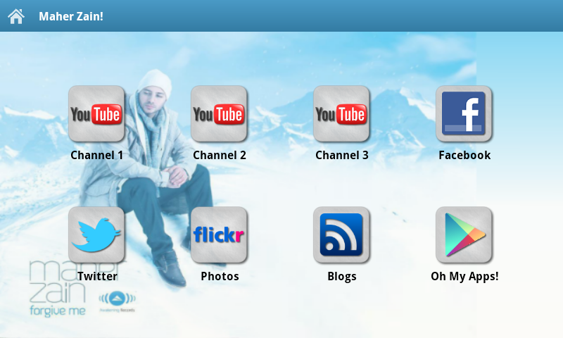Click the Channel 1 label
563x338 pixels.
point(97,155)
